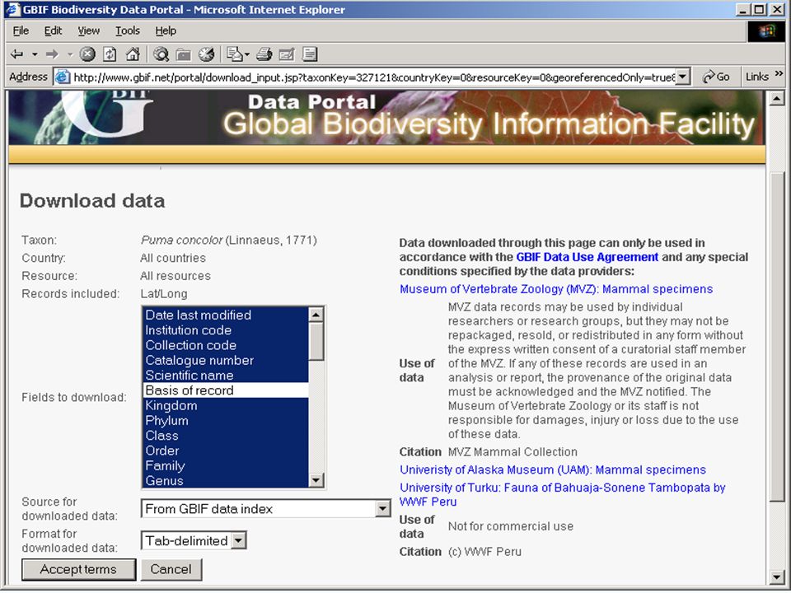Open the address bar URL dropdown

[682, 77]
